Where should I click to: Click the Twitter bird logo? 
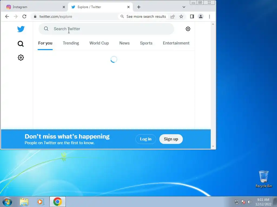(x=21, y=29)
